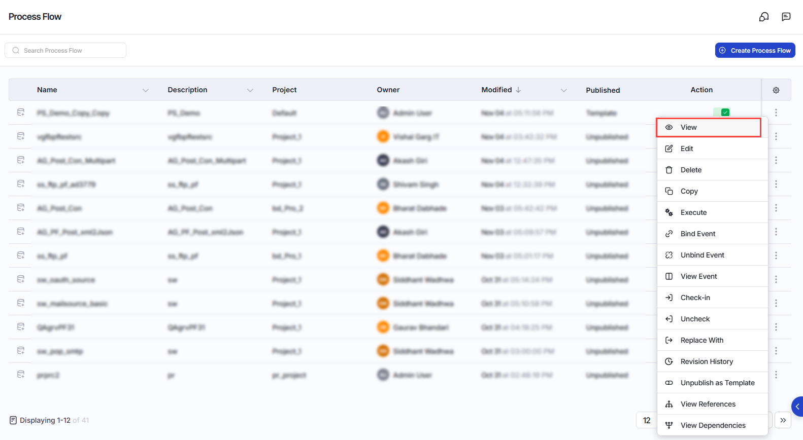Click the Published column header text
This screenshot has height=440, width=803.
point(603,90)
